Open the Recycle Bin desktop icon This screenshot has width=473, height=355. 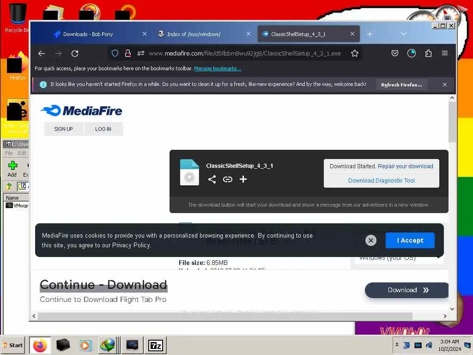click(x=18, y=18)
